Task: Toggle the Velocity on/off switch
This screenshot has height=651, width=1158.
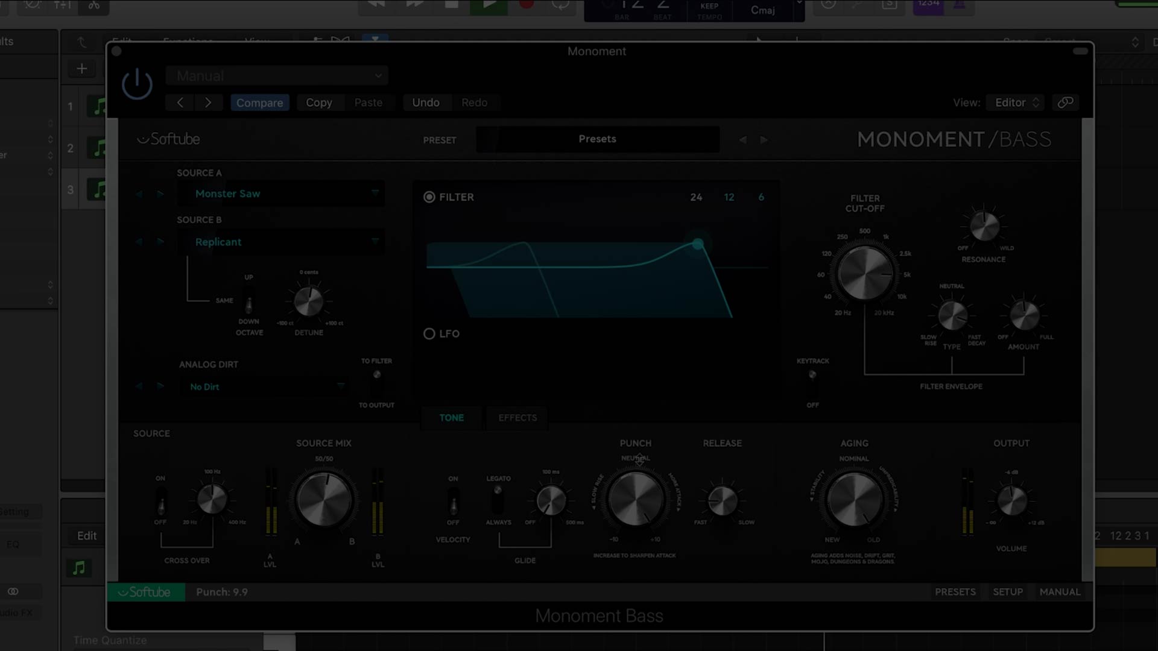Action: tap(453, 500)
